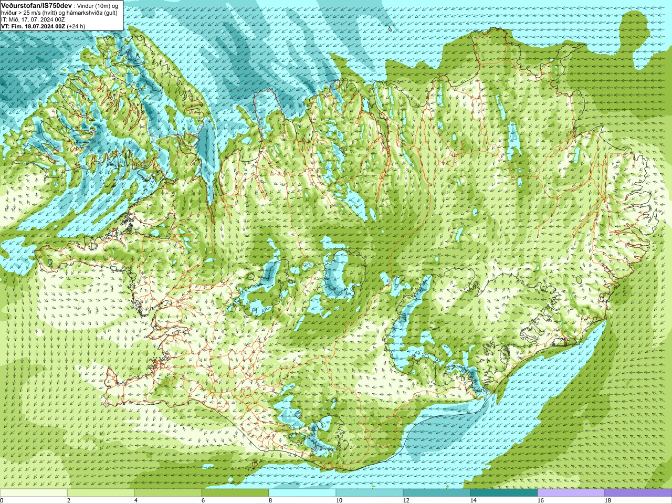Click the light green 2–4 m/s legend swatch
Image resolution: width=672 pixels, height=504 pixels.
101,493
